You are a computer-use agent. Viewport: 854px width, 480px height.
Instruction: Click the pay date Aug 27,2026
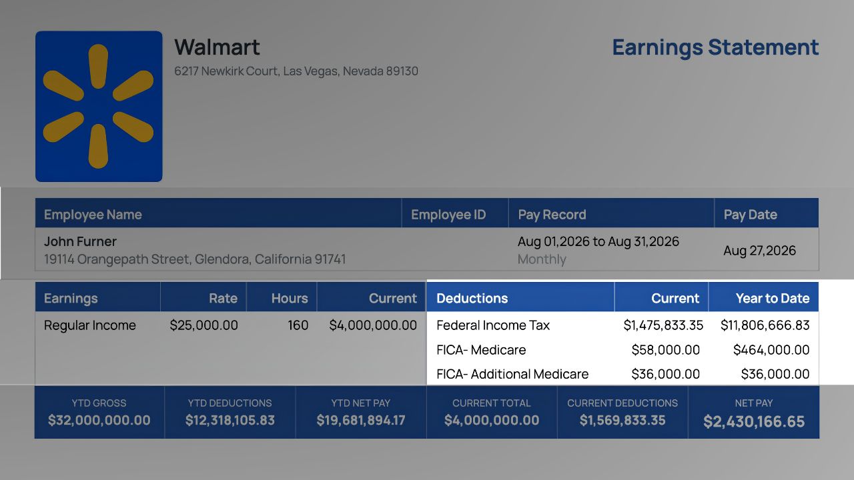(x=760, y=251)
